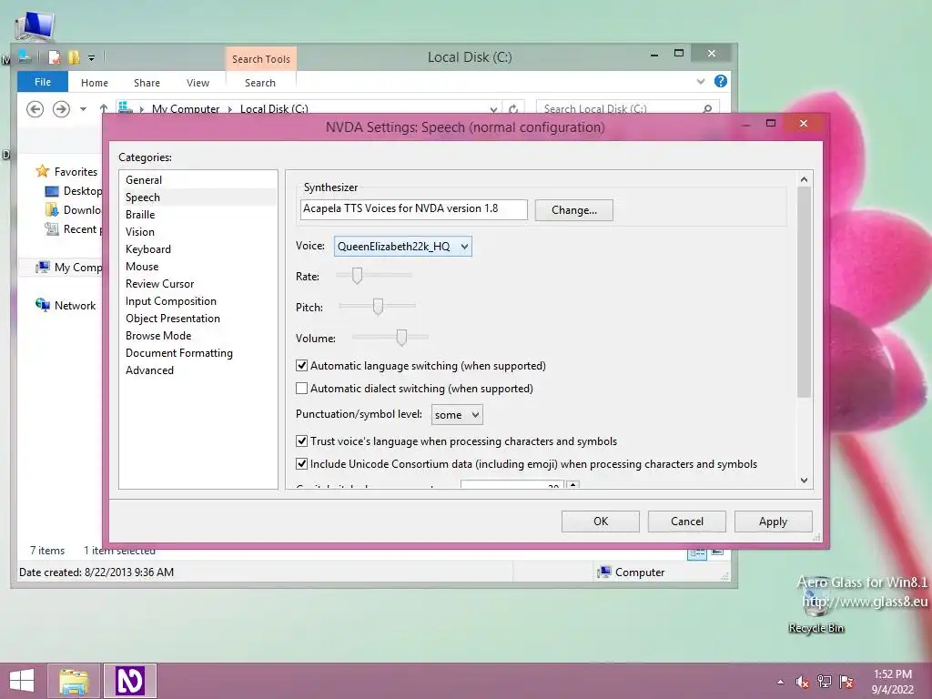The image size is (932, 699).
Task: Open the Braille settings category
Action: click(x=140, y=215)
